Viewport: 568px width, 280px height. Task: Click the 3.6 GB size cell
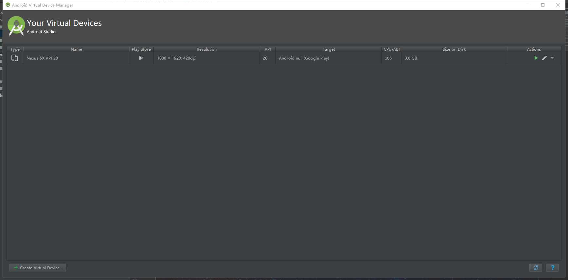point(454,58)
